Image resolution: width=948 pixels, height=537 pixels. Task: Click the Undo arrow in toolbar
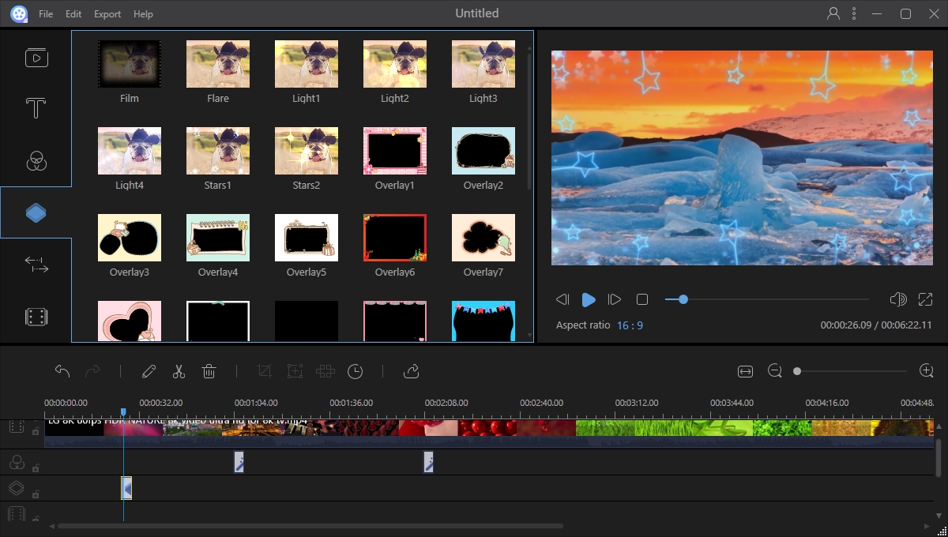63,371
